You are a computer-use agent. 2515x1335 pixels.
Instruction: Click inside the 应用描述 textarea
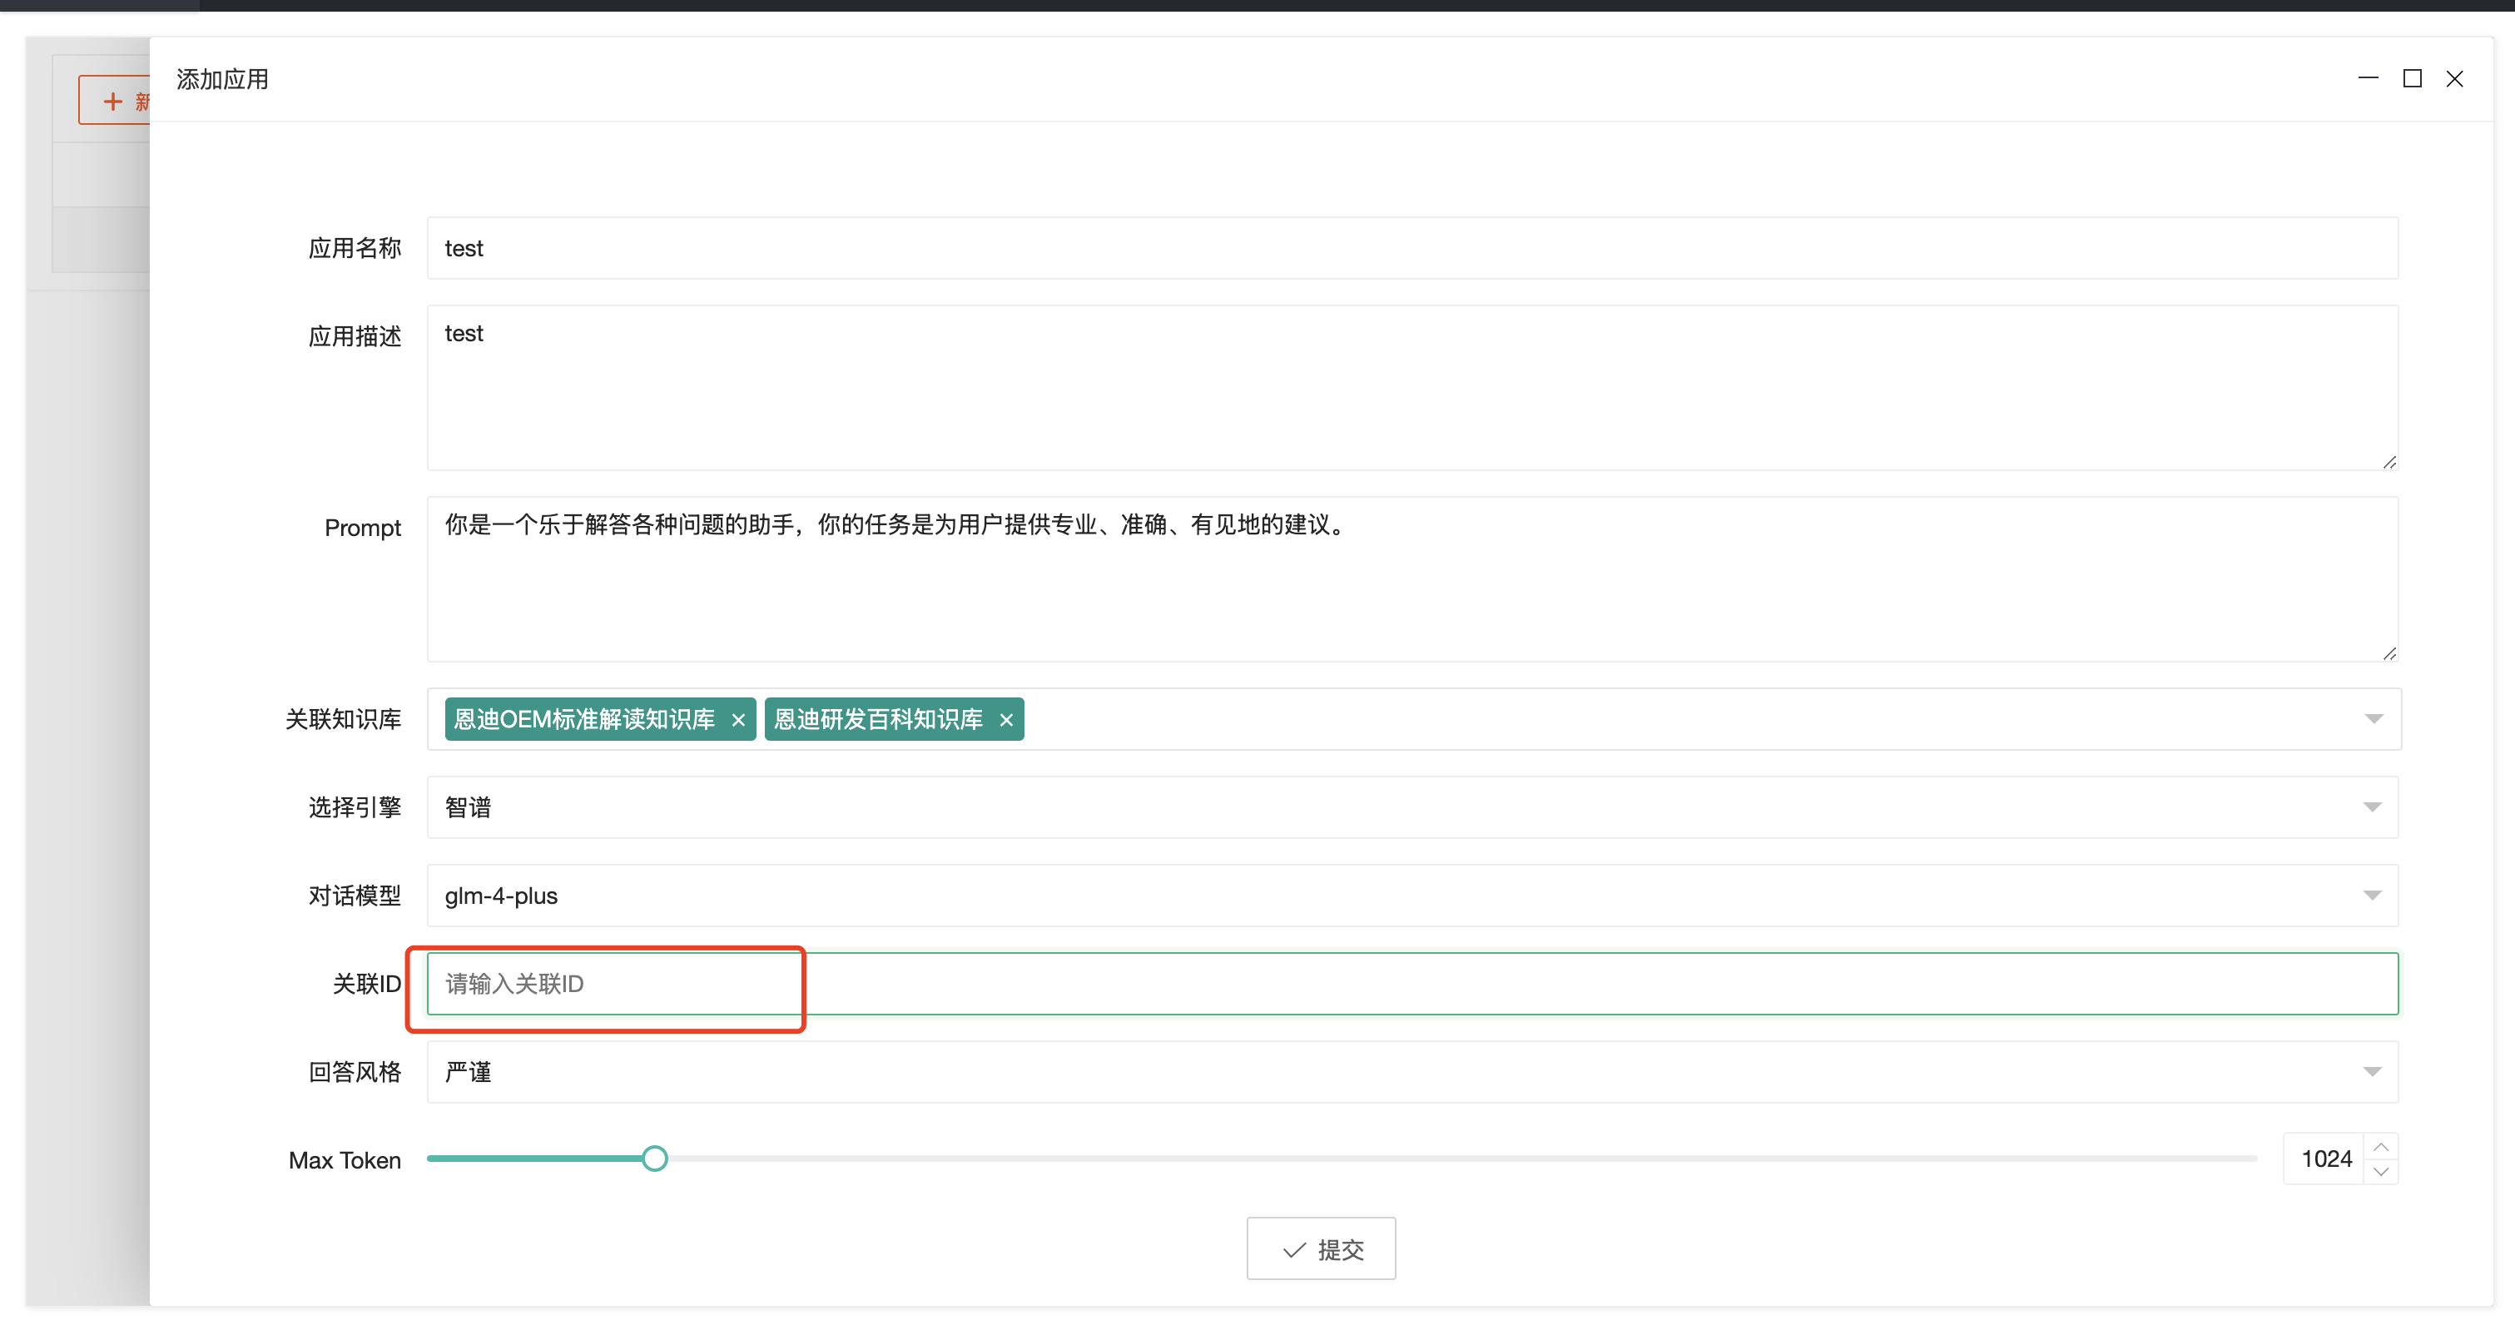click(x=1411, y=388)
